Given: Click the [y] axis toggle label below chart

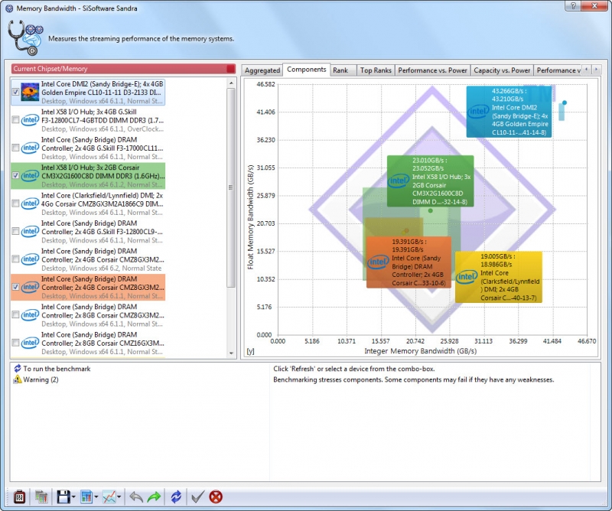Looking at the screenshot, I should pos(251,351).
